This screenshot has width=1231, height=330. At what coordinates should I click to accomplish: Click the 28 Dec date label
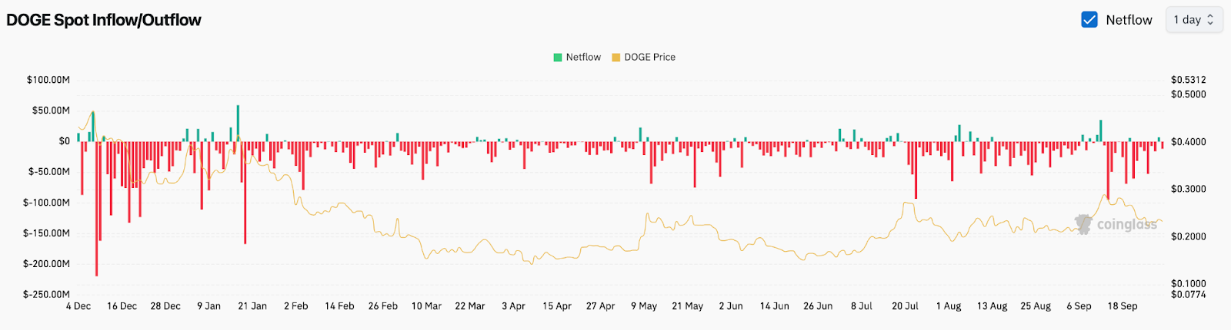165,306
